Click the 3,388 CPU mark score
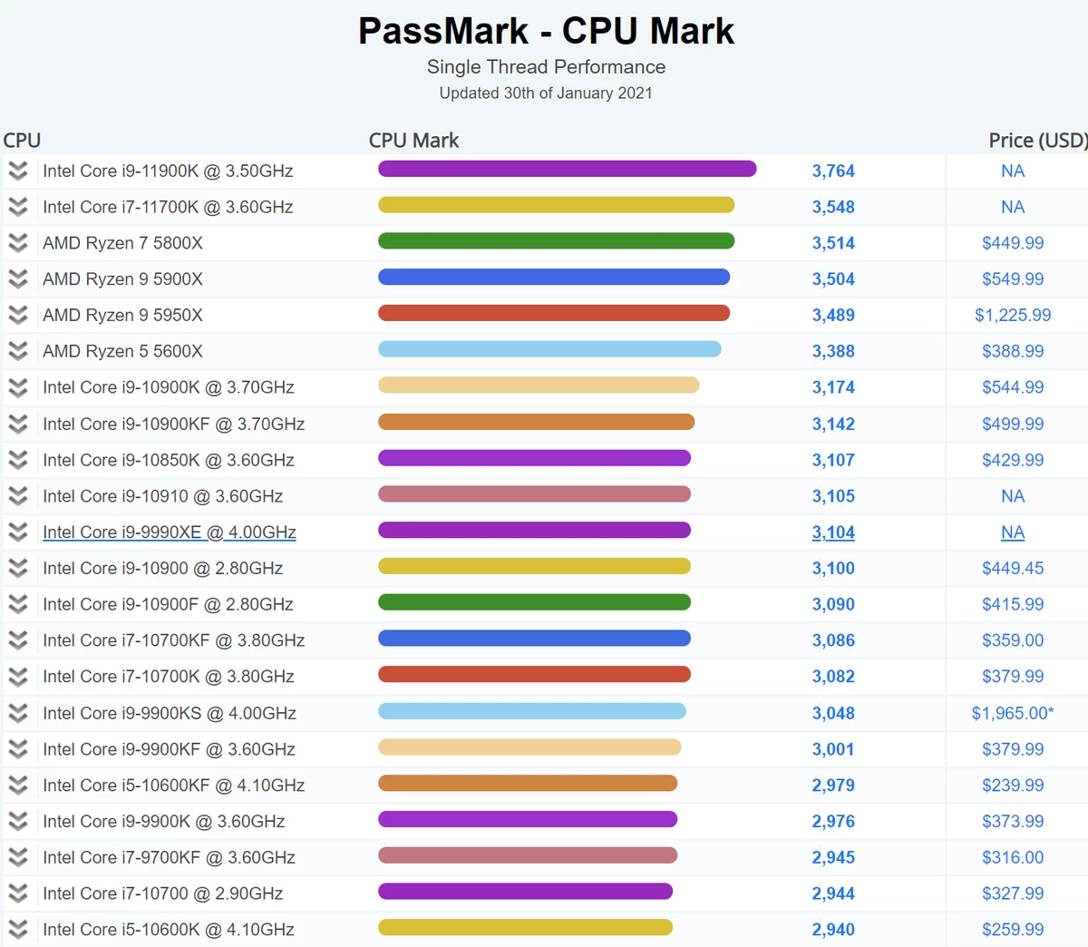Screen dimensions: 1088x947 point(833,351)
